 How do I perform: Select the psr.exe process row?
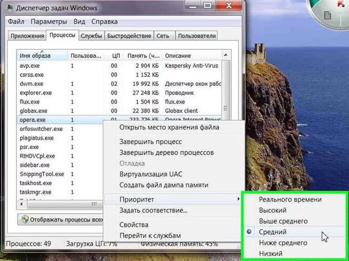pyautogui.click(x=60, y=147)
